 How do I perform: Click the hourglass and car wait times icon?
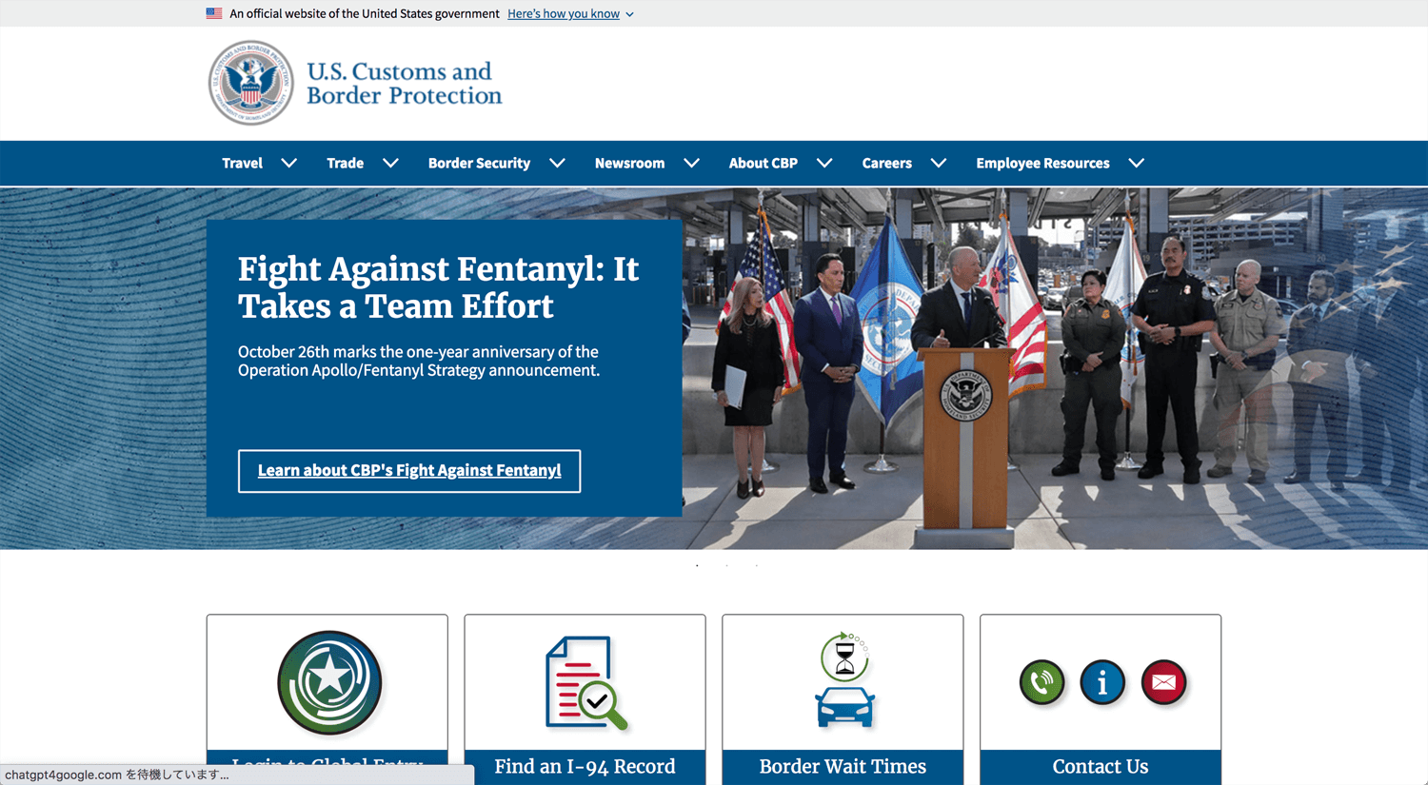844,681
